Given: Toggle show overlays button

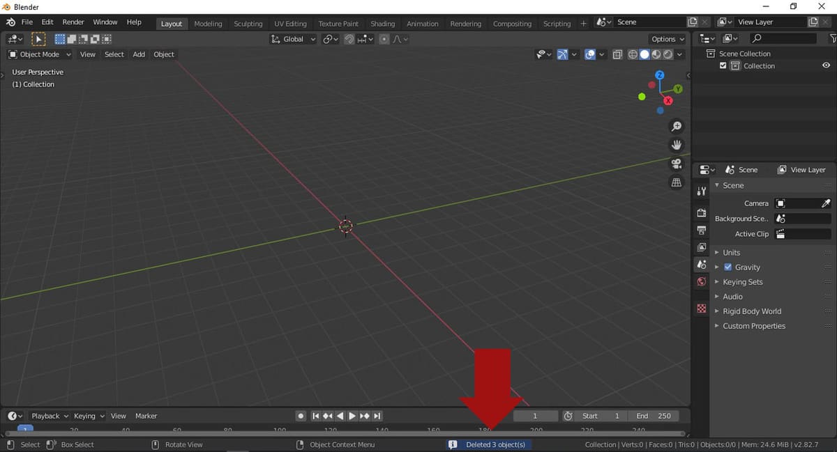Looking at the screenshot, I should point(590,54).
